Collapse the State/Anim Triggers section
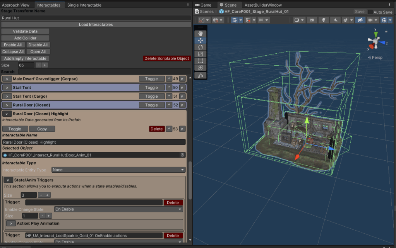This screenshot has height=248, width=396. tap(8, 180)
